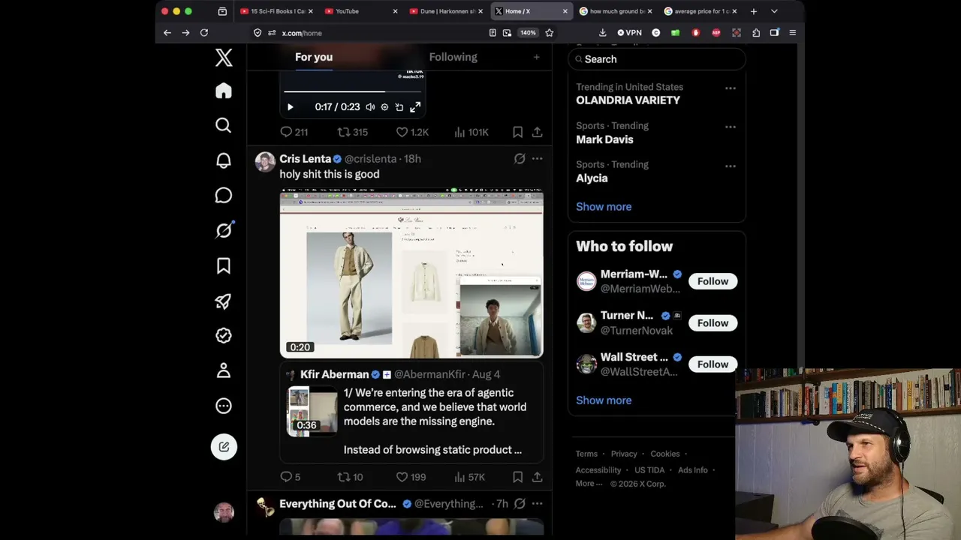
Task: Mute the video volume
Action: (370, 107)
